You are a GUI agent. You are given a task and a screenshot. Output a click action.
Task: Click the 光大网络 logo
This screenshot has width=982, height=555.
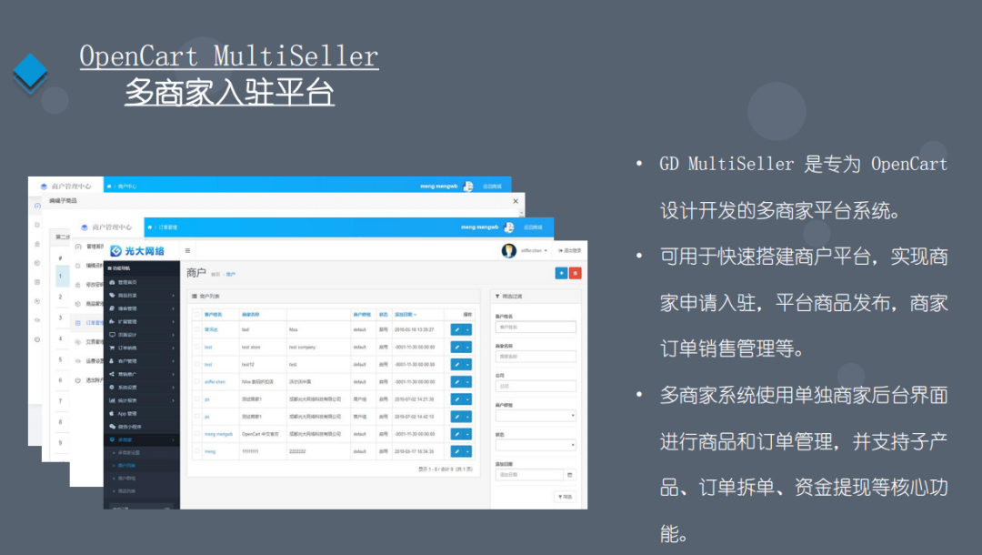137,251
